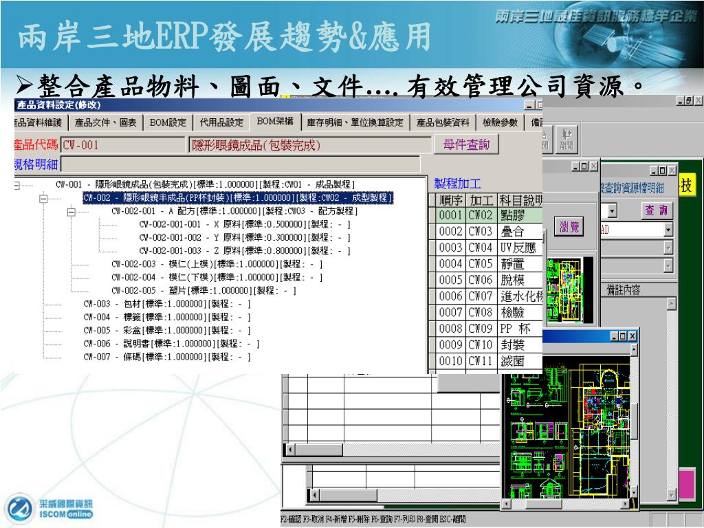The height and width of the screenshot is (528, 704).
Task: Open the AD combo box dropdown
Action: [x=668, y=230]
